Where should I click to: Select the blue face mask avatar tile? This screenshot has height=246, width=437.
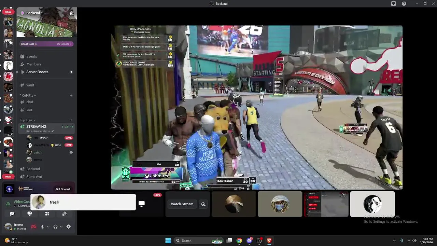[x=280, y=204]
